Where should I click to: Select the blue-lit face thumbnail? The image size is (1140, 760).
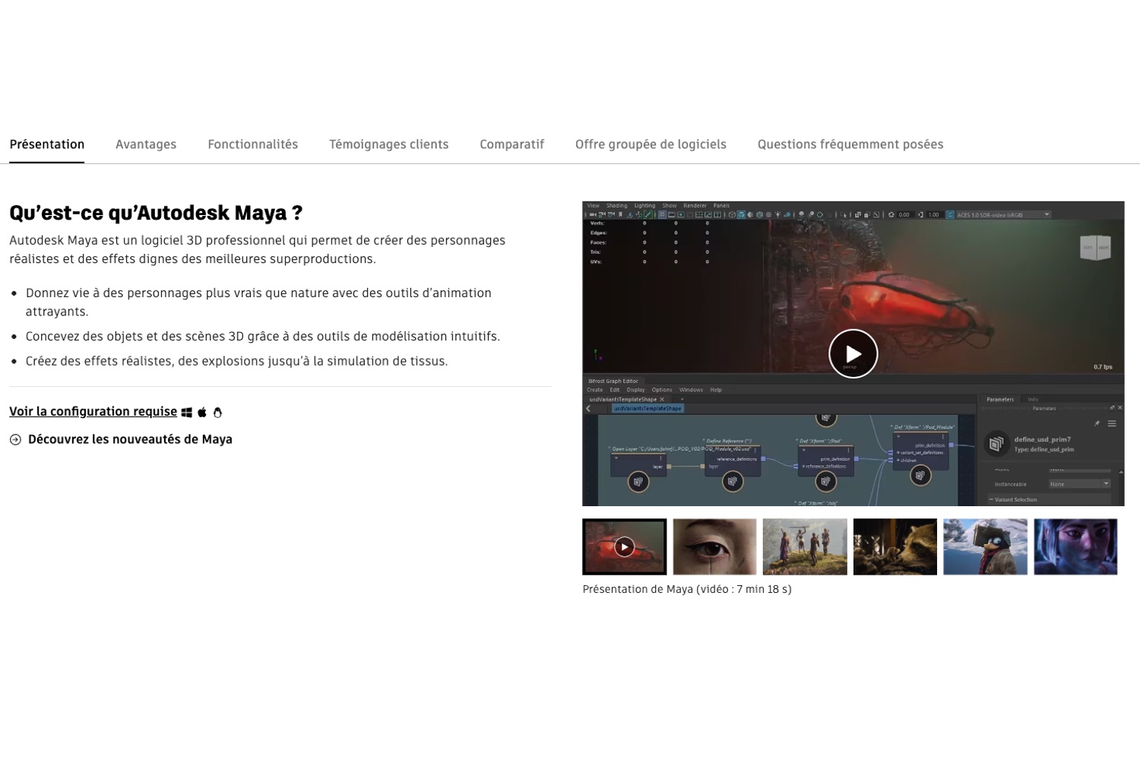point(1075,546)
